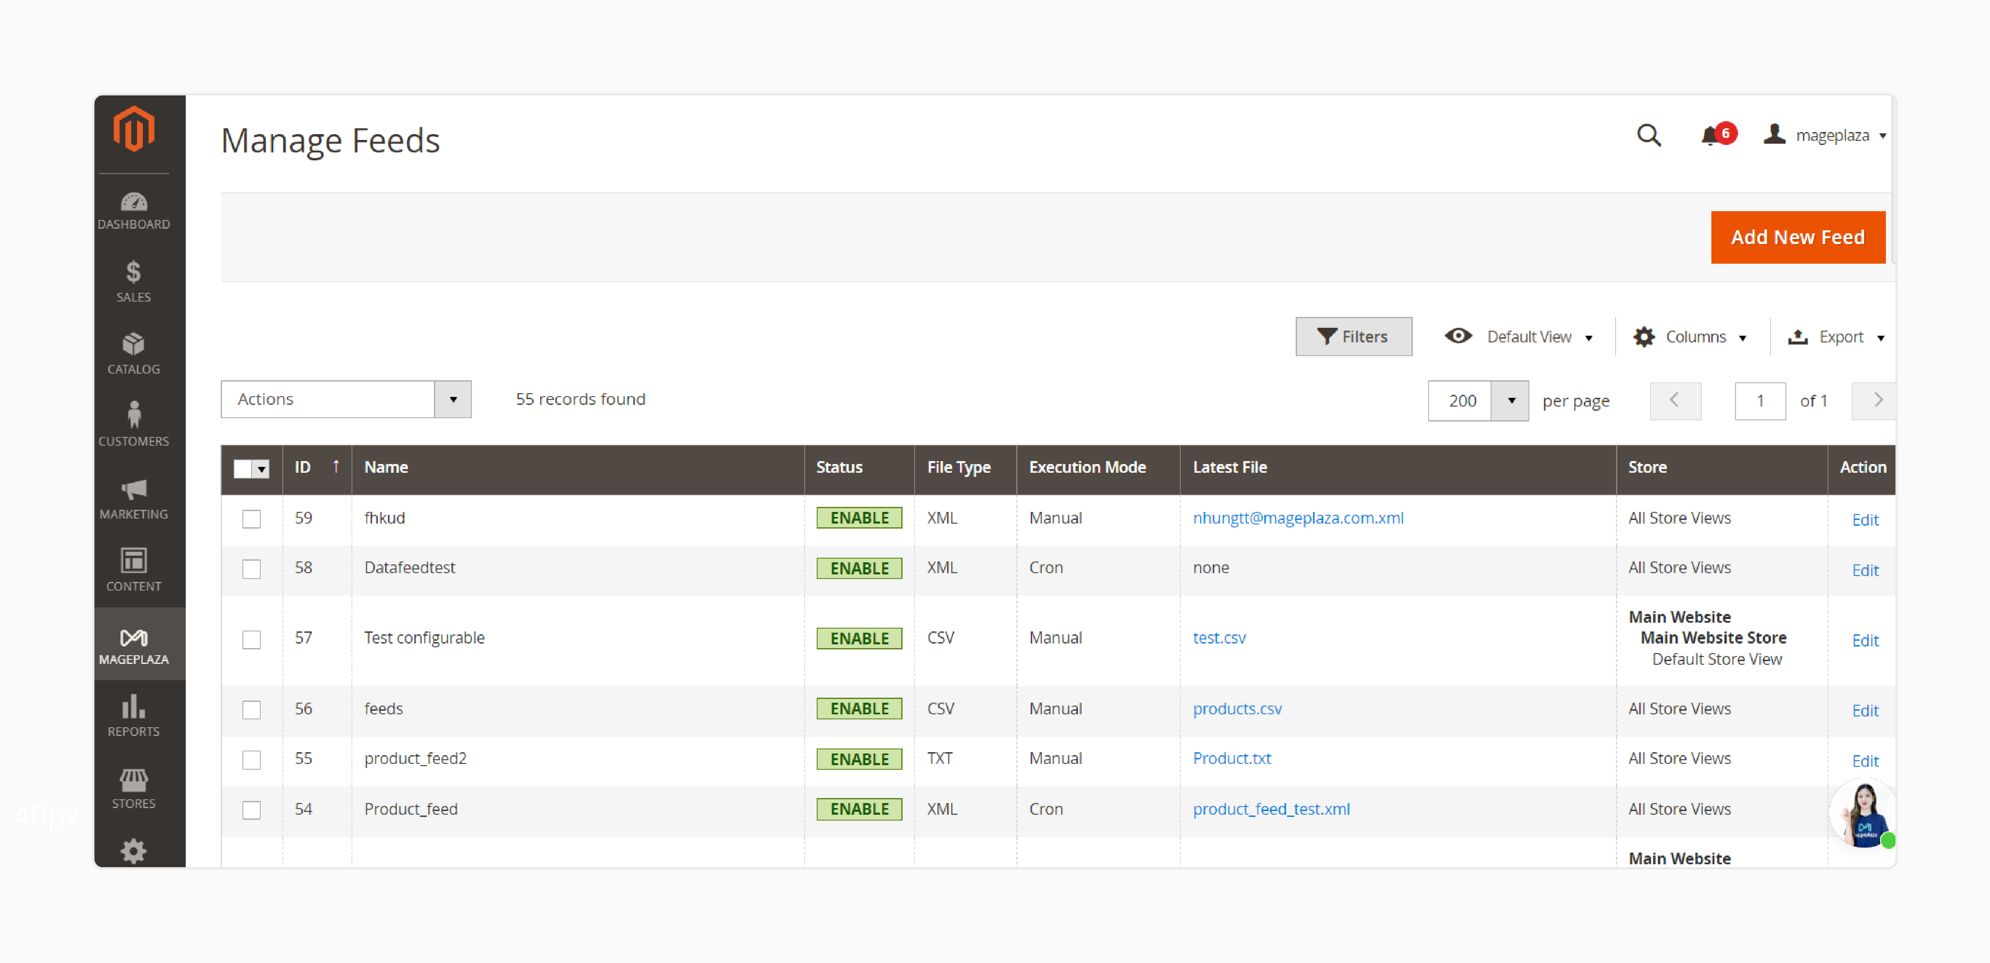Select checkbox for feed 57 Test configurable
1990x963 pixels.
point(251,639)
